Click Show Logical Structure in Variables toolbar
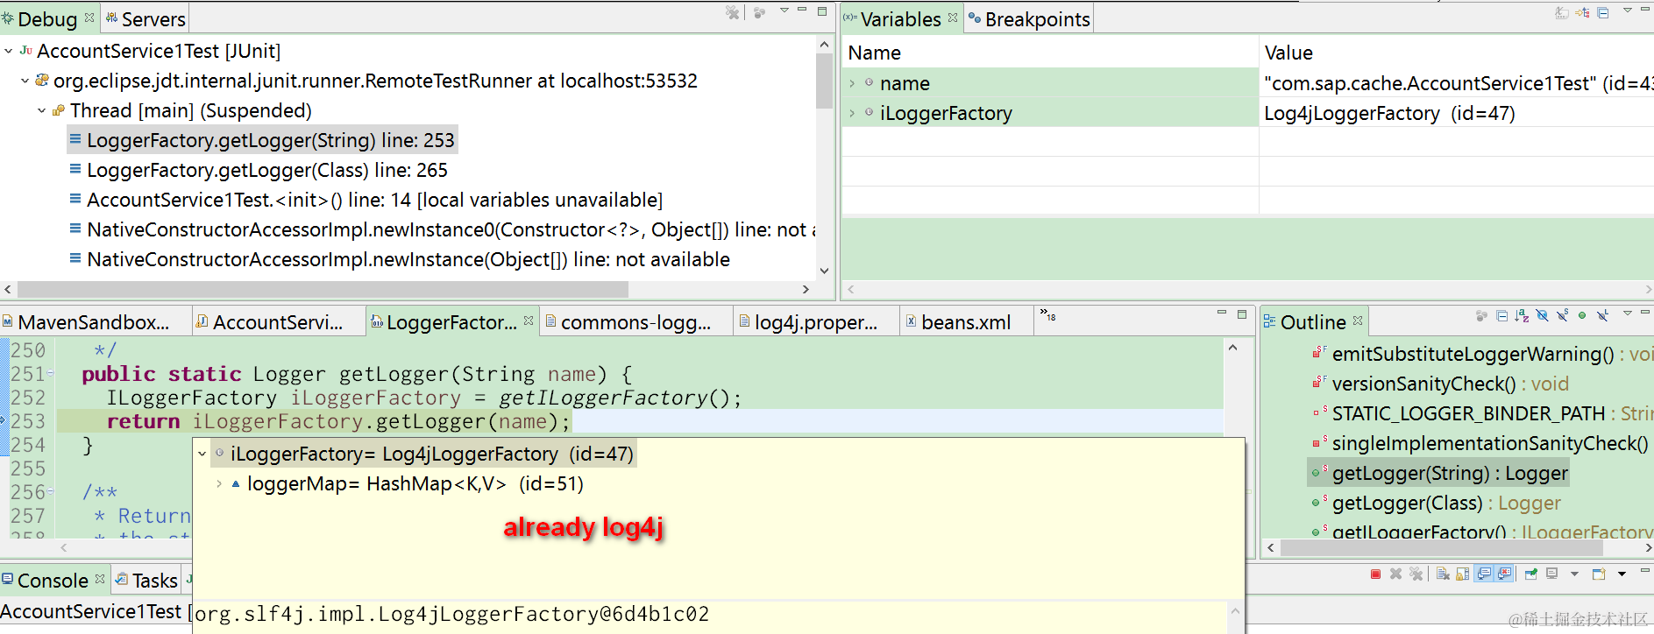 click(1582, 12)
